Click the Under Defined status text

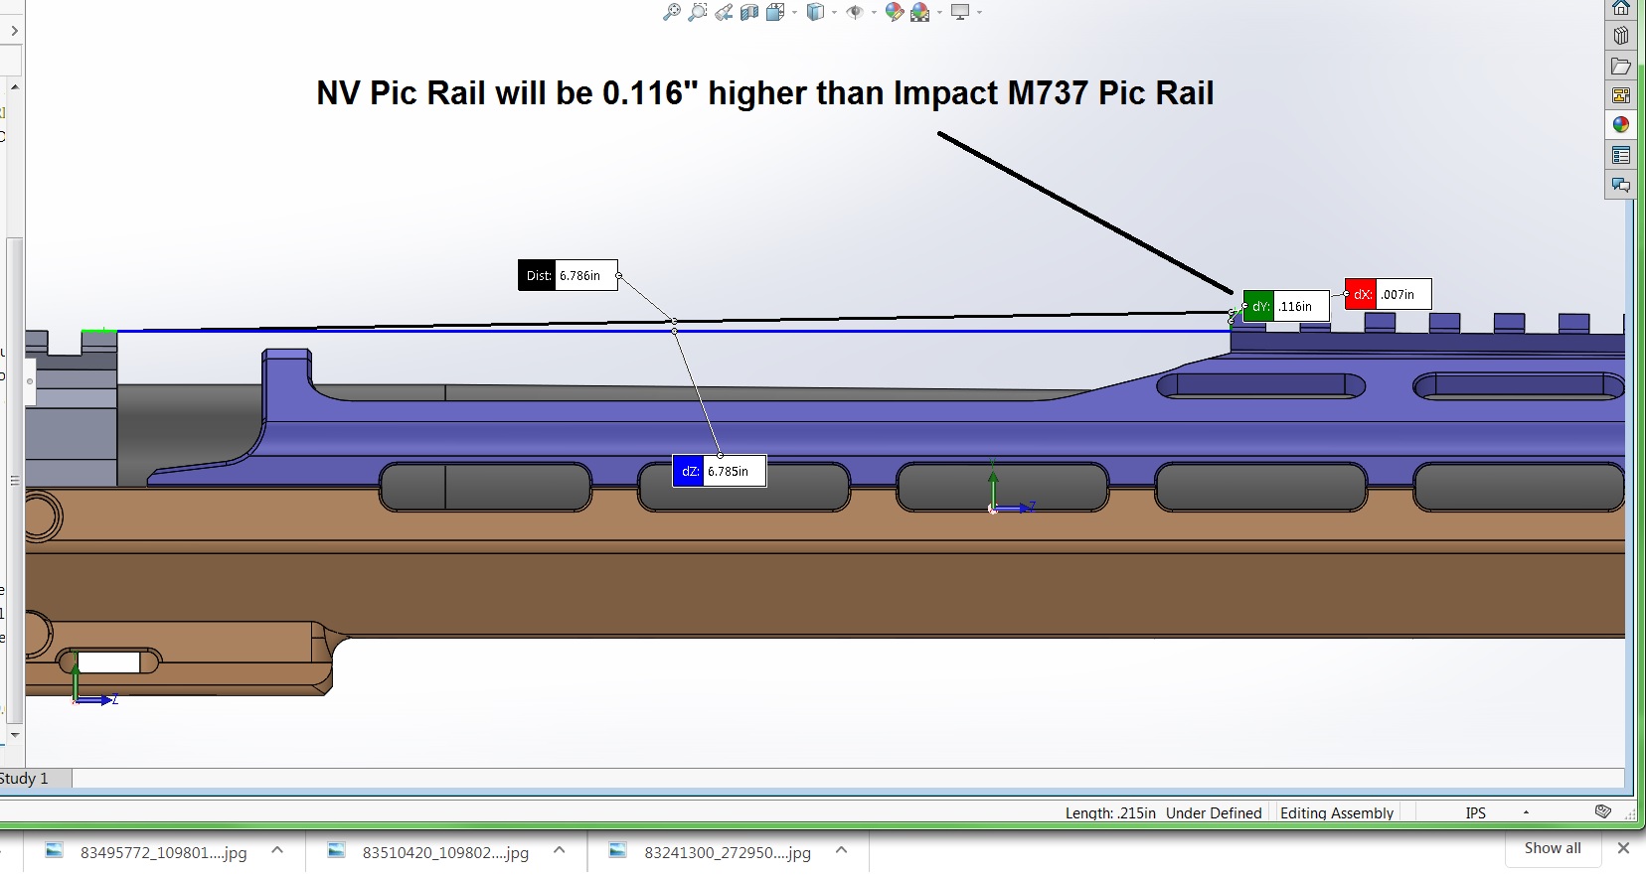pos(1214,812)
